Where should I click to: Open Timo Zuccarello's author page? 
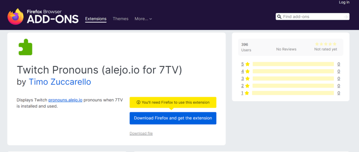click(60, 82)
